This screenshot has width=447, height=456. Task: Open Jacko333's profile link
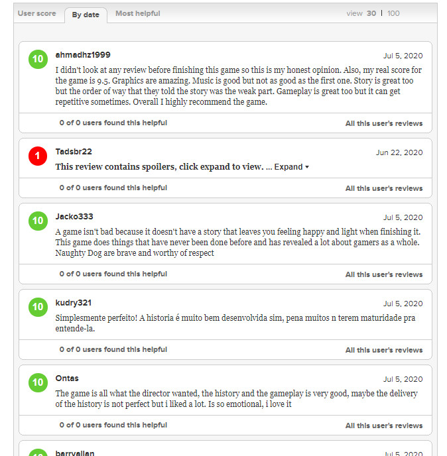click(74, 217)
